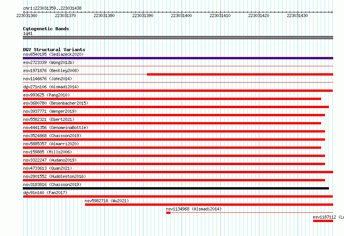Open the DGV Structural Variants track title
Viewport: 344px width, 236px height.
click(54, 50)
